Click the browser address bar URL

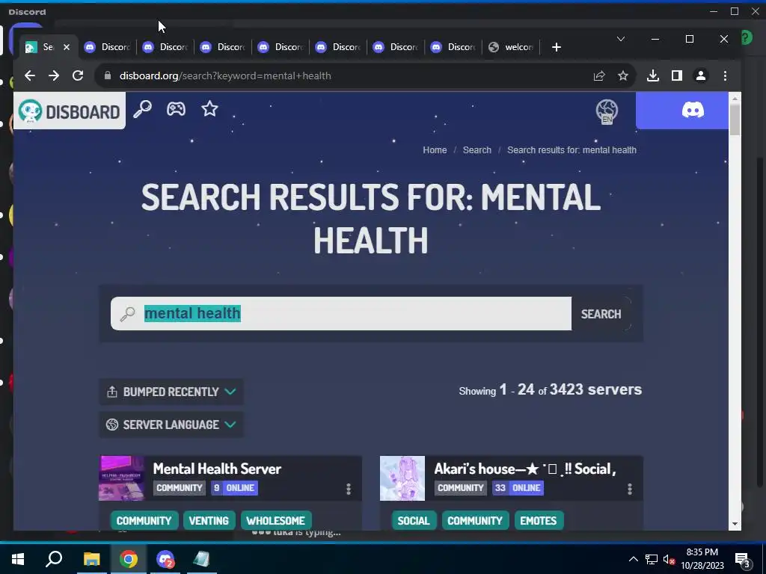(225, 75)
